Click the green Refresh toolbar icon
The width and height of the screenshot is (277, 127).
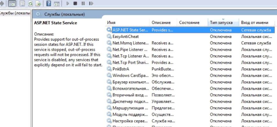click(x=30, y=3)
